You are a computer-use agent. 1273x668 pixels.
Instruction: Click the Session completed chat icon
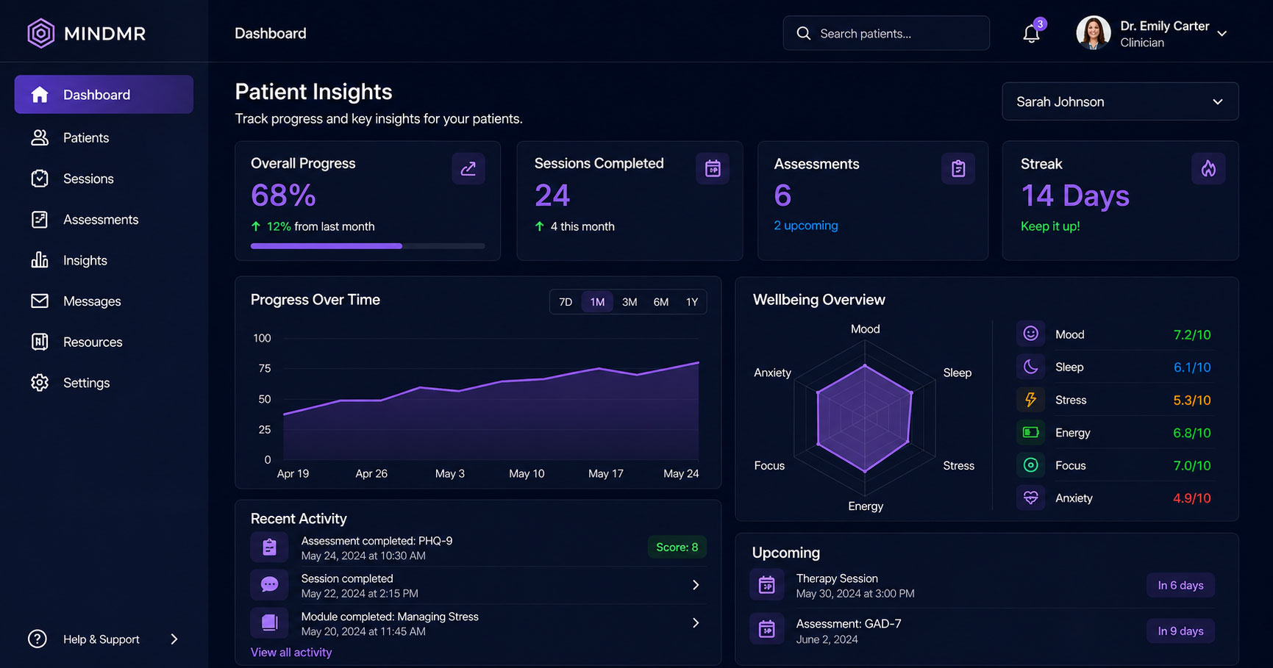[x=270, y=585]
